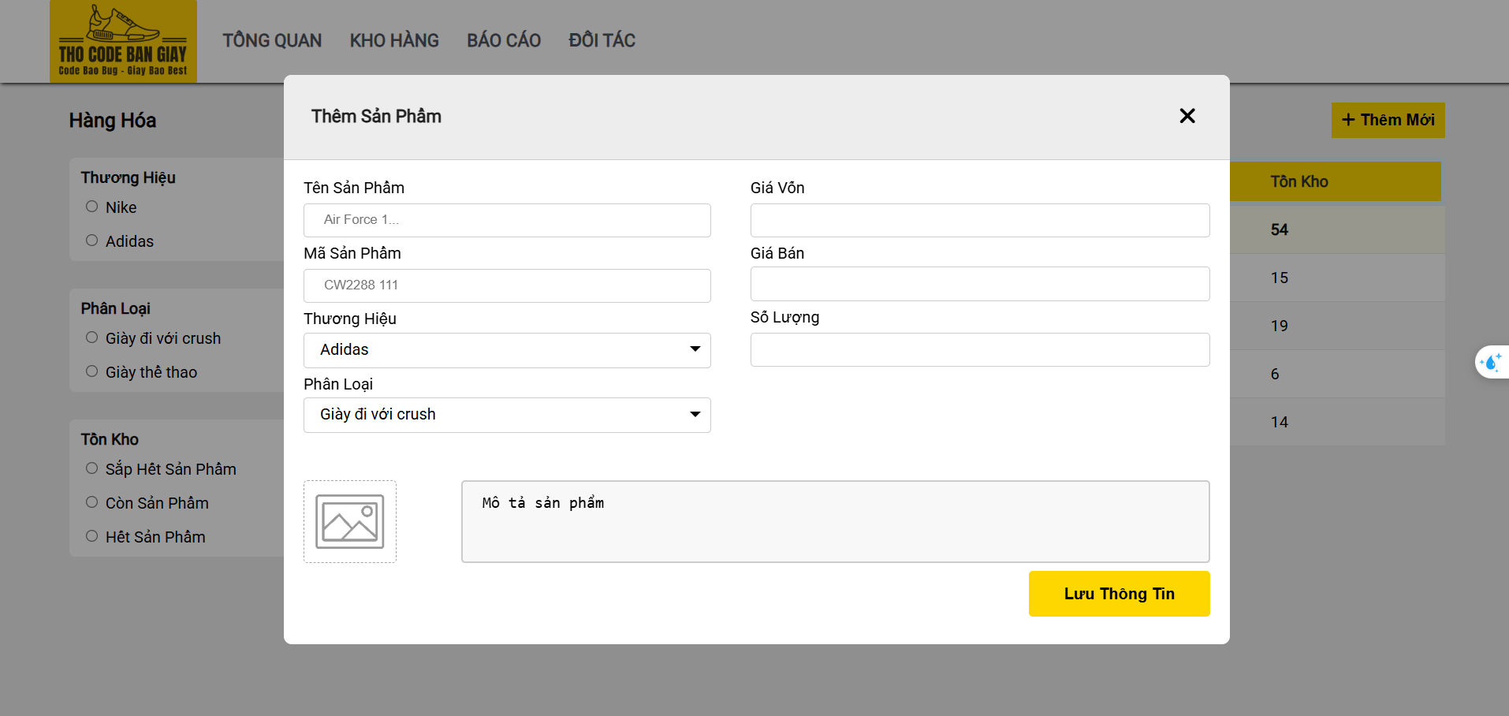Click the Phân Loại dropdown arrow
Image resolution: width=1509 pixels, height=716 pixels.
[x=694, y=414]
